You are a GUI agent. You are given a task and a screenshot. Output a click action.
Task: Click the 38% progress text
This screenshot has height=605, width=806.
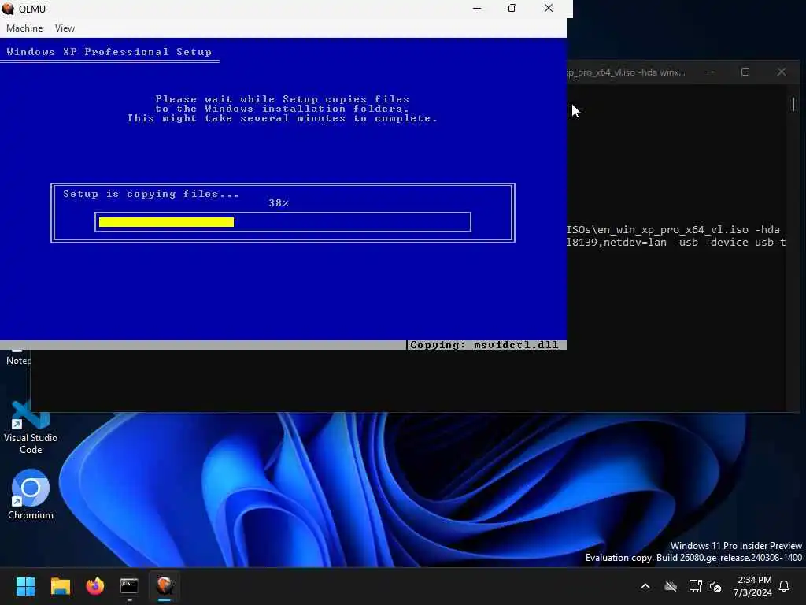pyautogui.click(x=279, y=203)
